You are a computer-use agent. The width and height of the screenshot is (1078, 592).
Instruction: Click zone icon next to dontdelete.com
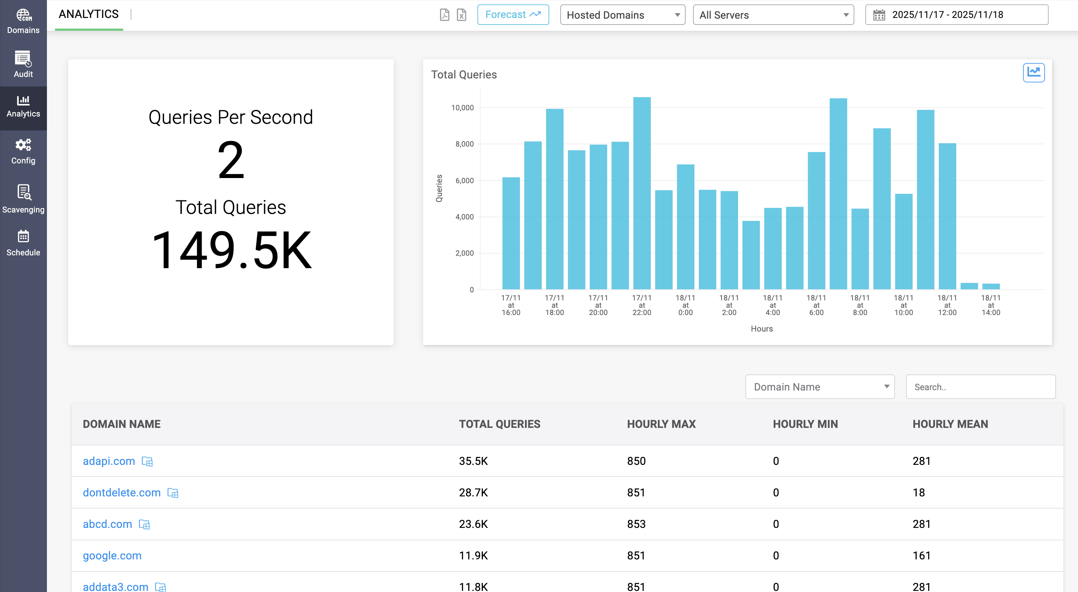tap(173, 493)
